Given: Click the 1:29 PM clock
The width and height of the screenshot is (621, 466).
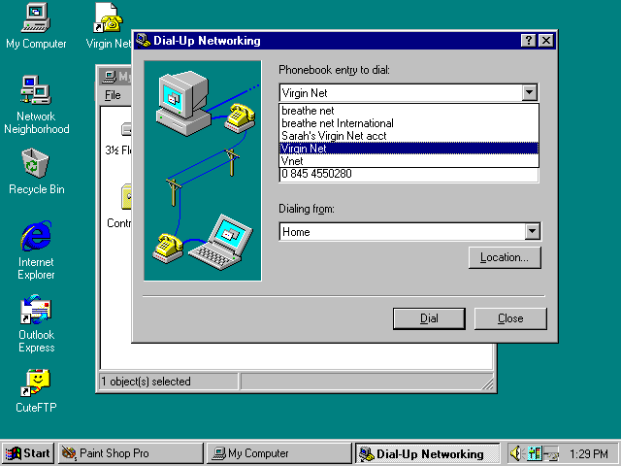Looking at the screenshot, I should pyautogui.click(x=589, y=453).
